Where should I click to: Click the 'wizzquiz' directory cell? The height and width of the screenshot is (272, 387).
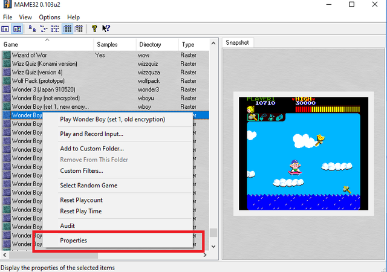pyautogui.click(x=148, y=64)
